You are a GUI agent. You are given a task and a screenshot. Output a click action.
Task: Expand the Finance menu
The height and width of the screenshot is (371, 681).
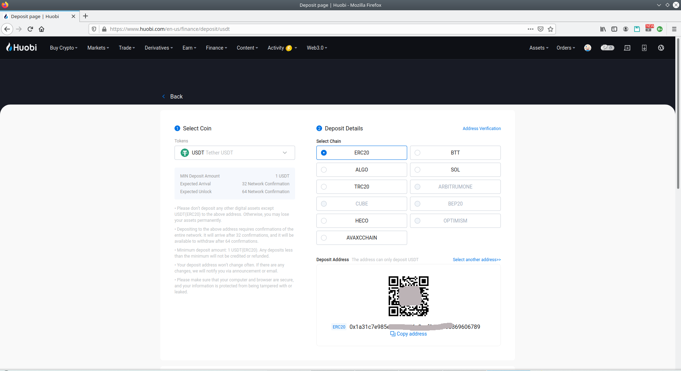(216, 48)
